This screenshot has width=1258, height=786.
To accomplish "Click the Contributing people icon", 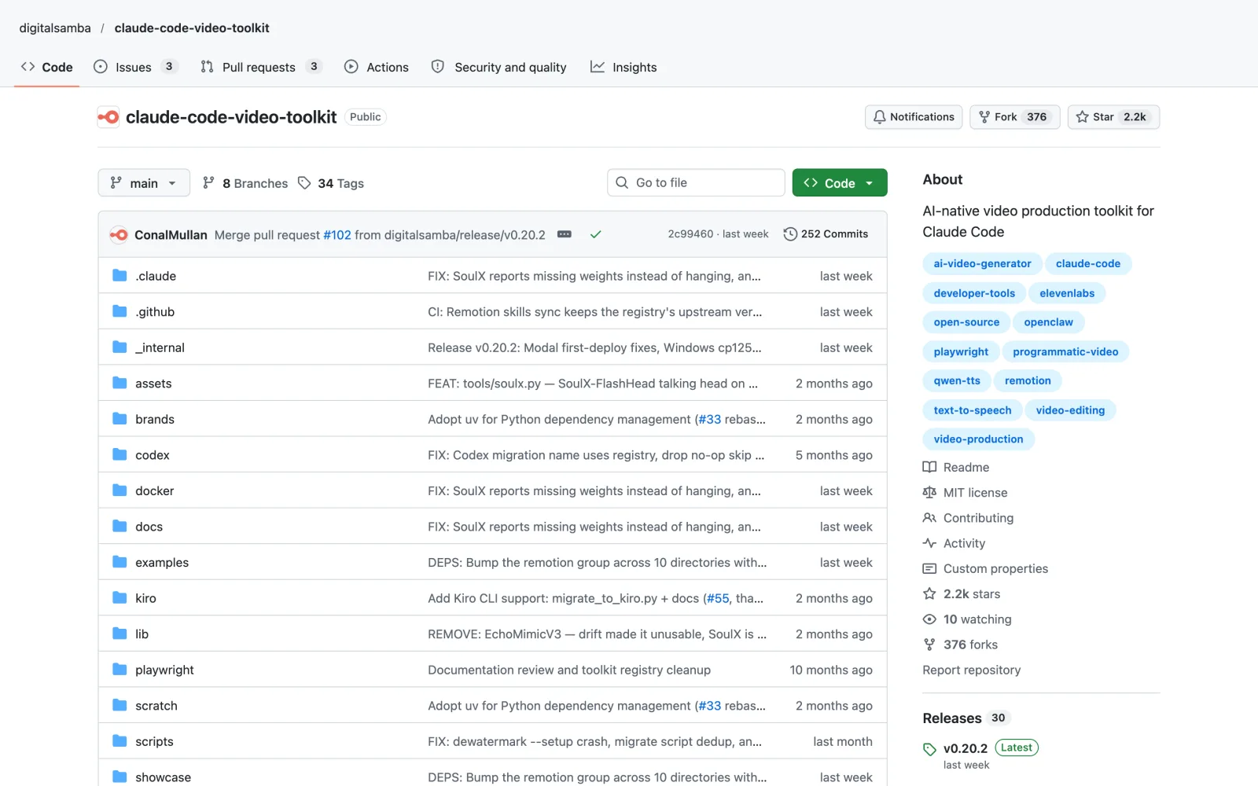I will tap(929, 518).
